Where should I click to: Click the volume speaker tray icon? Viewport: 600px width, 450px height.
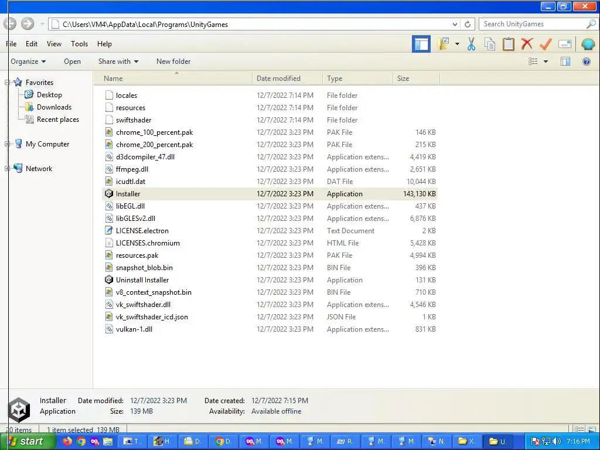coord(557,442)
